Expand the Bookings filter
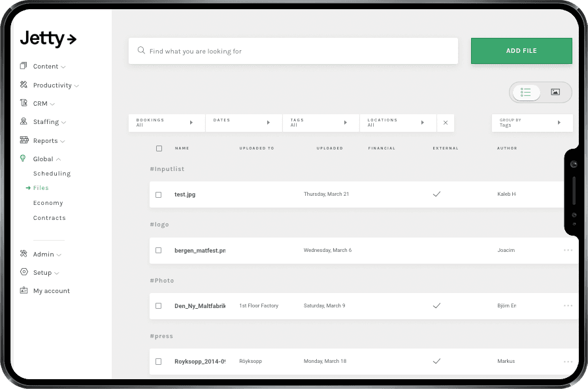 click(166, 123)
